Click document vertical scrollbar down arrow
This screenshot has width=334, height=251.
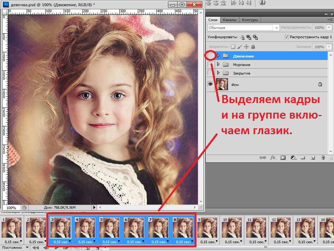coord(201,202)
